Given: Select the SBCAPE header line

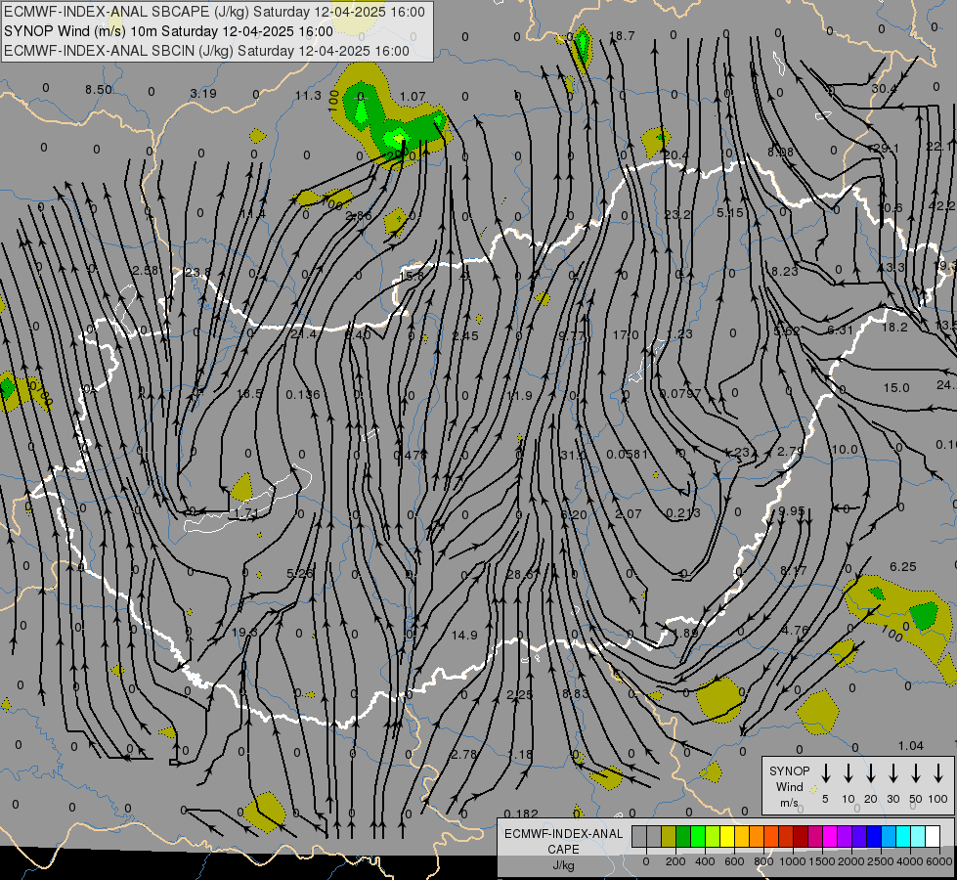Looking at the screenshot, I should pyautogui.click(x=214, y=12).
